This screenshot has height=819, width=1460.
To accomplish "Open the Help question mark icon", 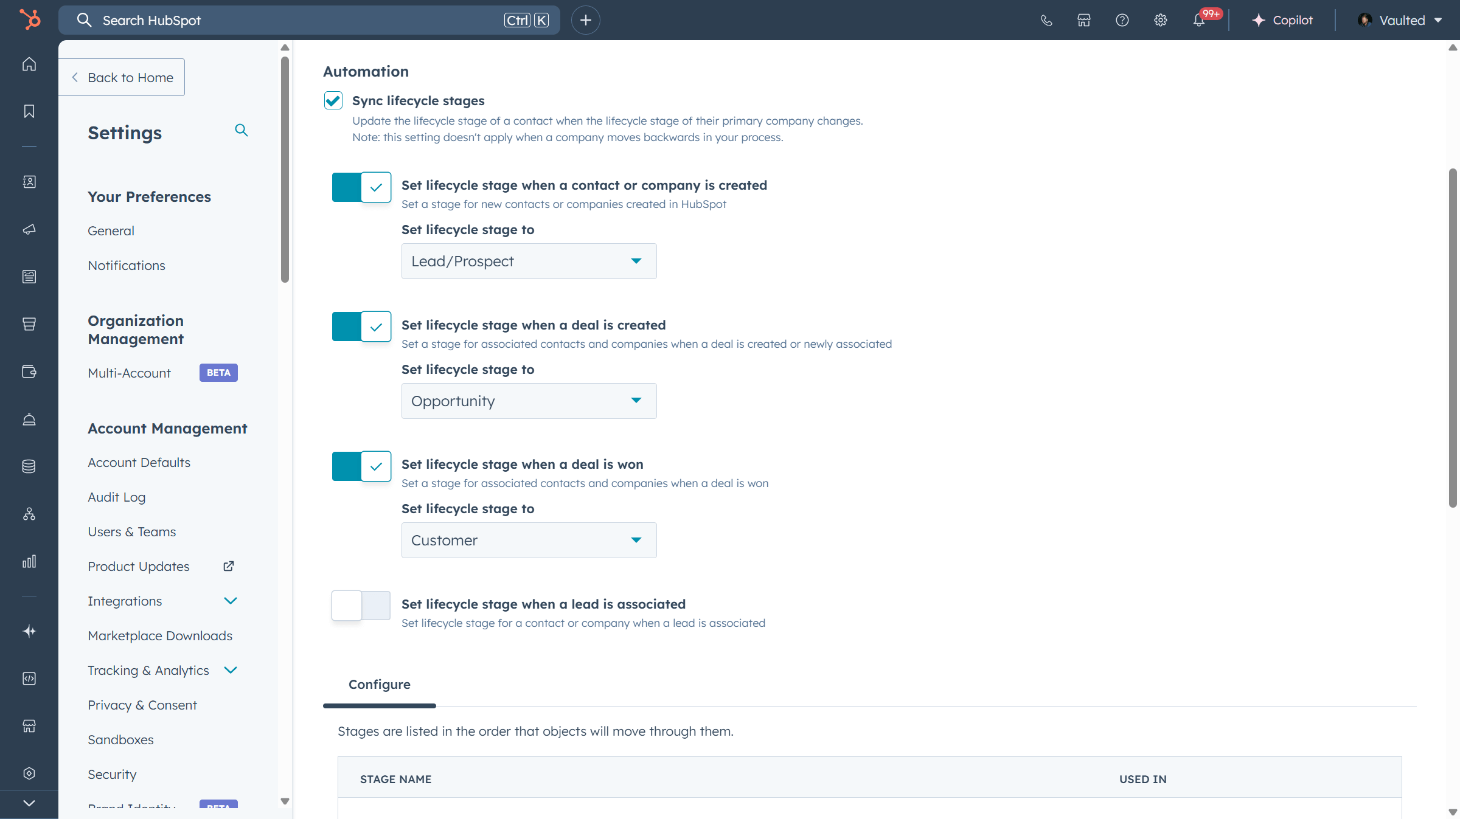I will tap(1122, 20).
